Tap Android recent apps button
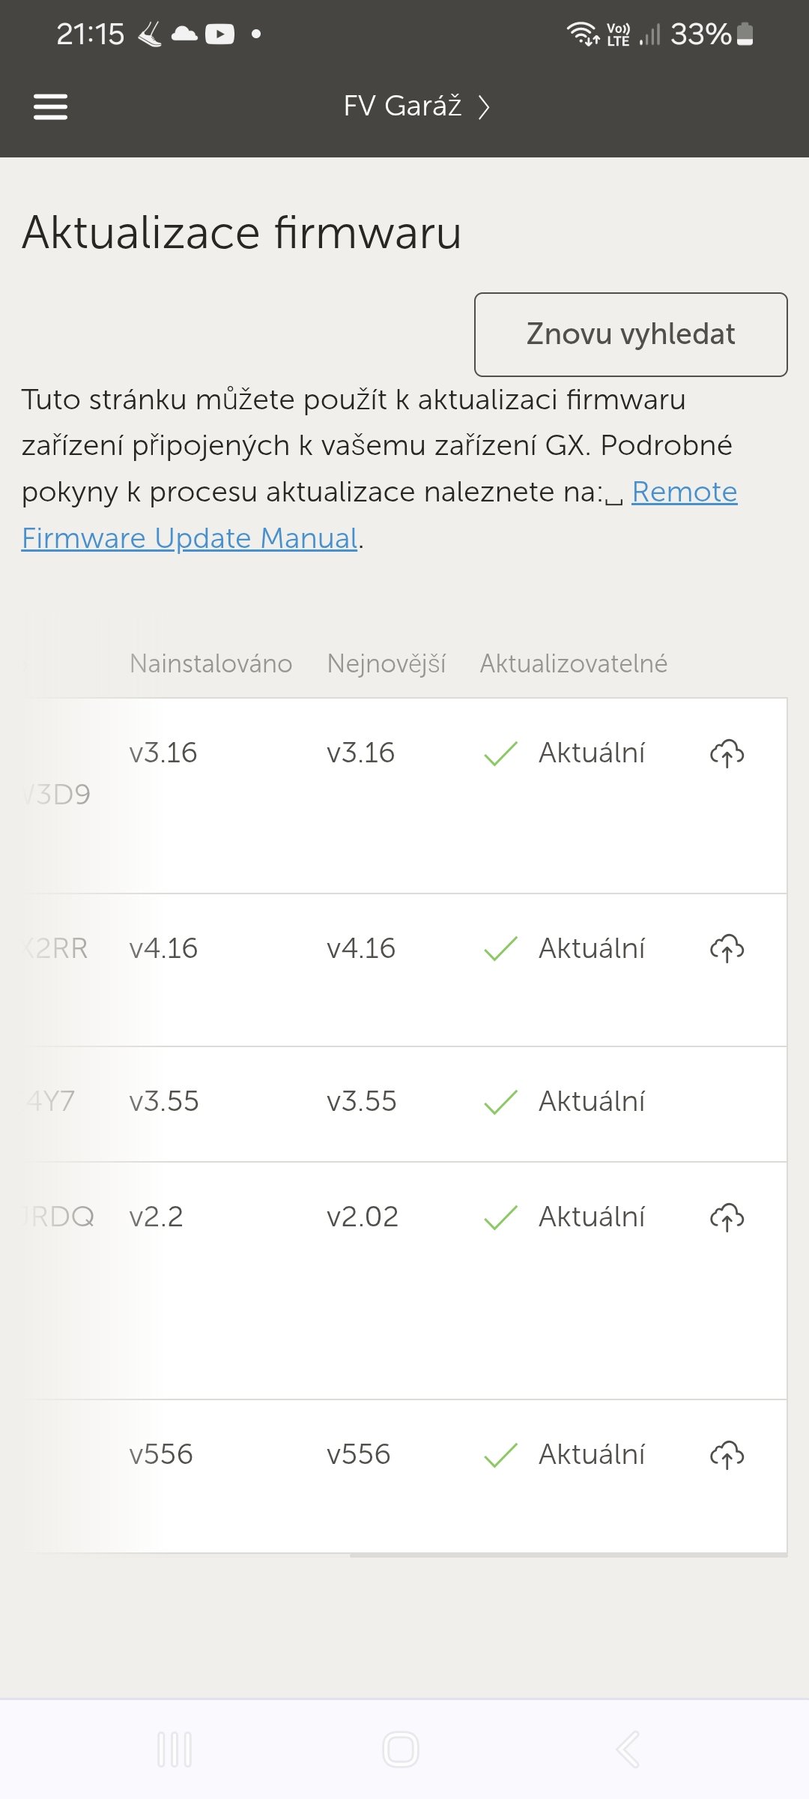The height and width of the screenshot is (1799, 809). tap(175, 1750)
